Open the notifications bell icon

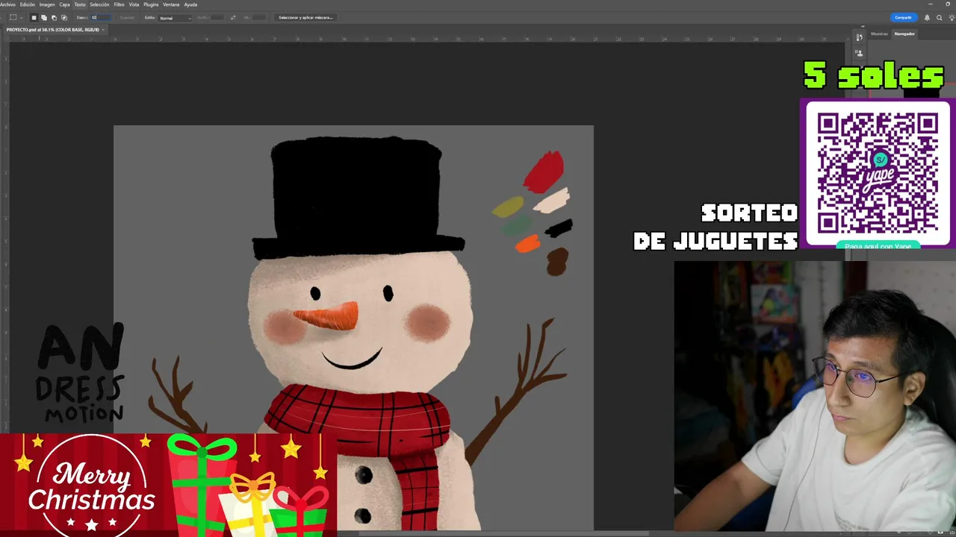pyautogui.click(x=927, y=17)
